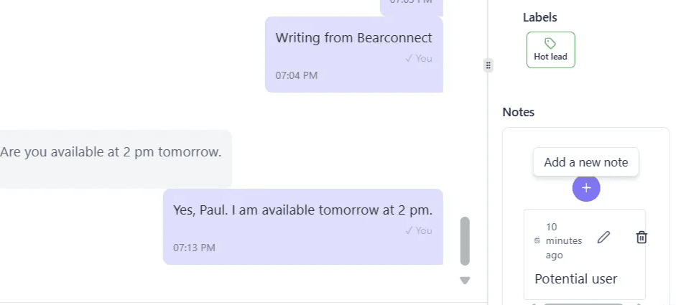Delete the Potential user note
The height and width of the screenshot is (305, 676).
click(642, 238)
